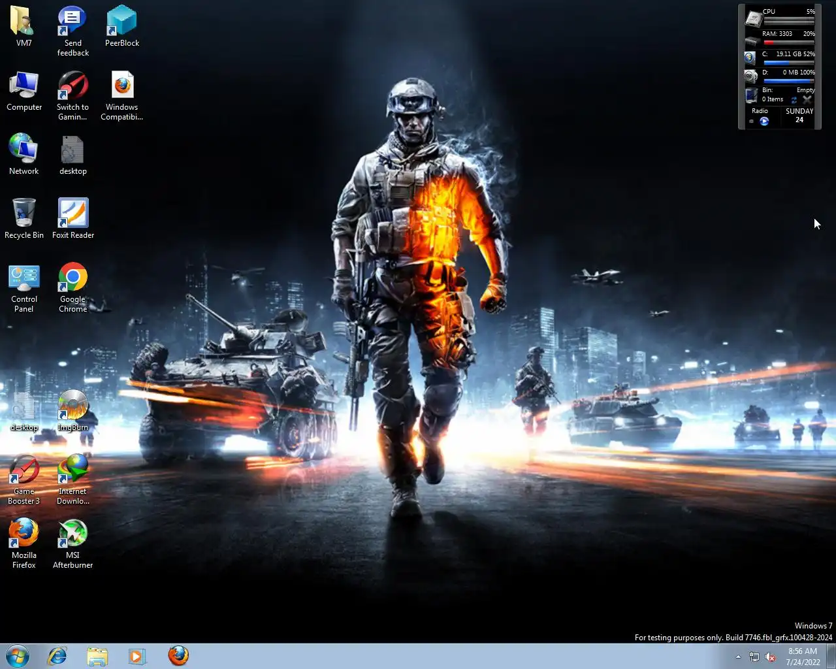Click the C: drive usage bar
The image size is (836, 669).
point(789,63)
